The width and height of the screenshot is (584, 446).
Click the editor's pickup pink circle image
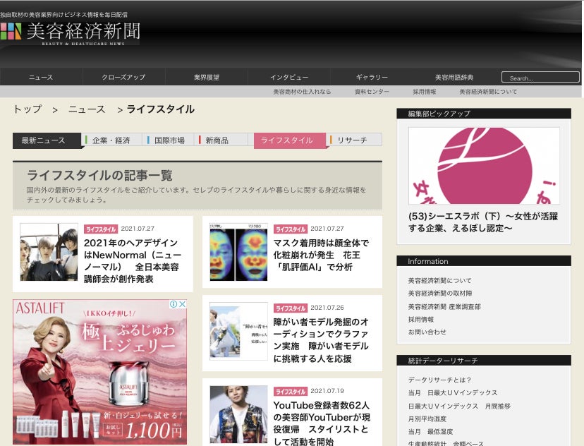coord(484,166)
